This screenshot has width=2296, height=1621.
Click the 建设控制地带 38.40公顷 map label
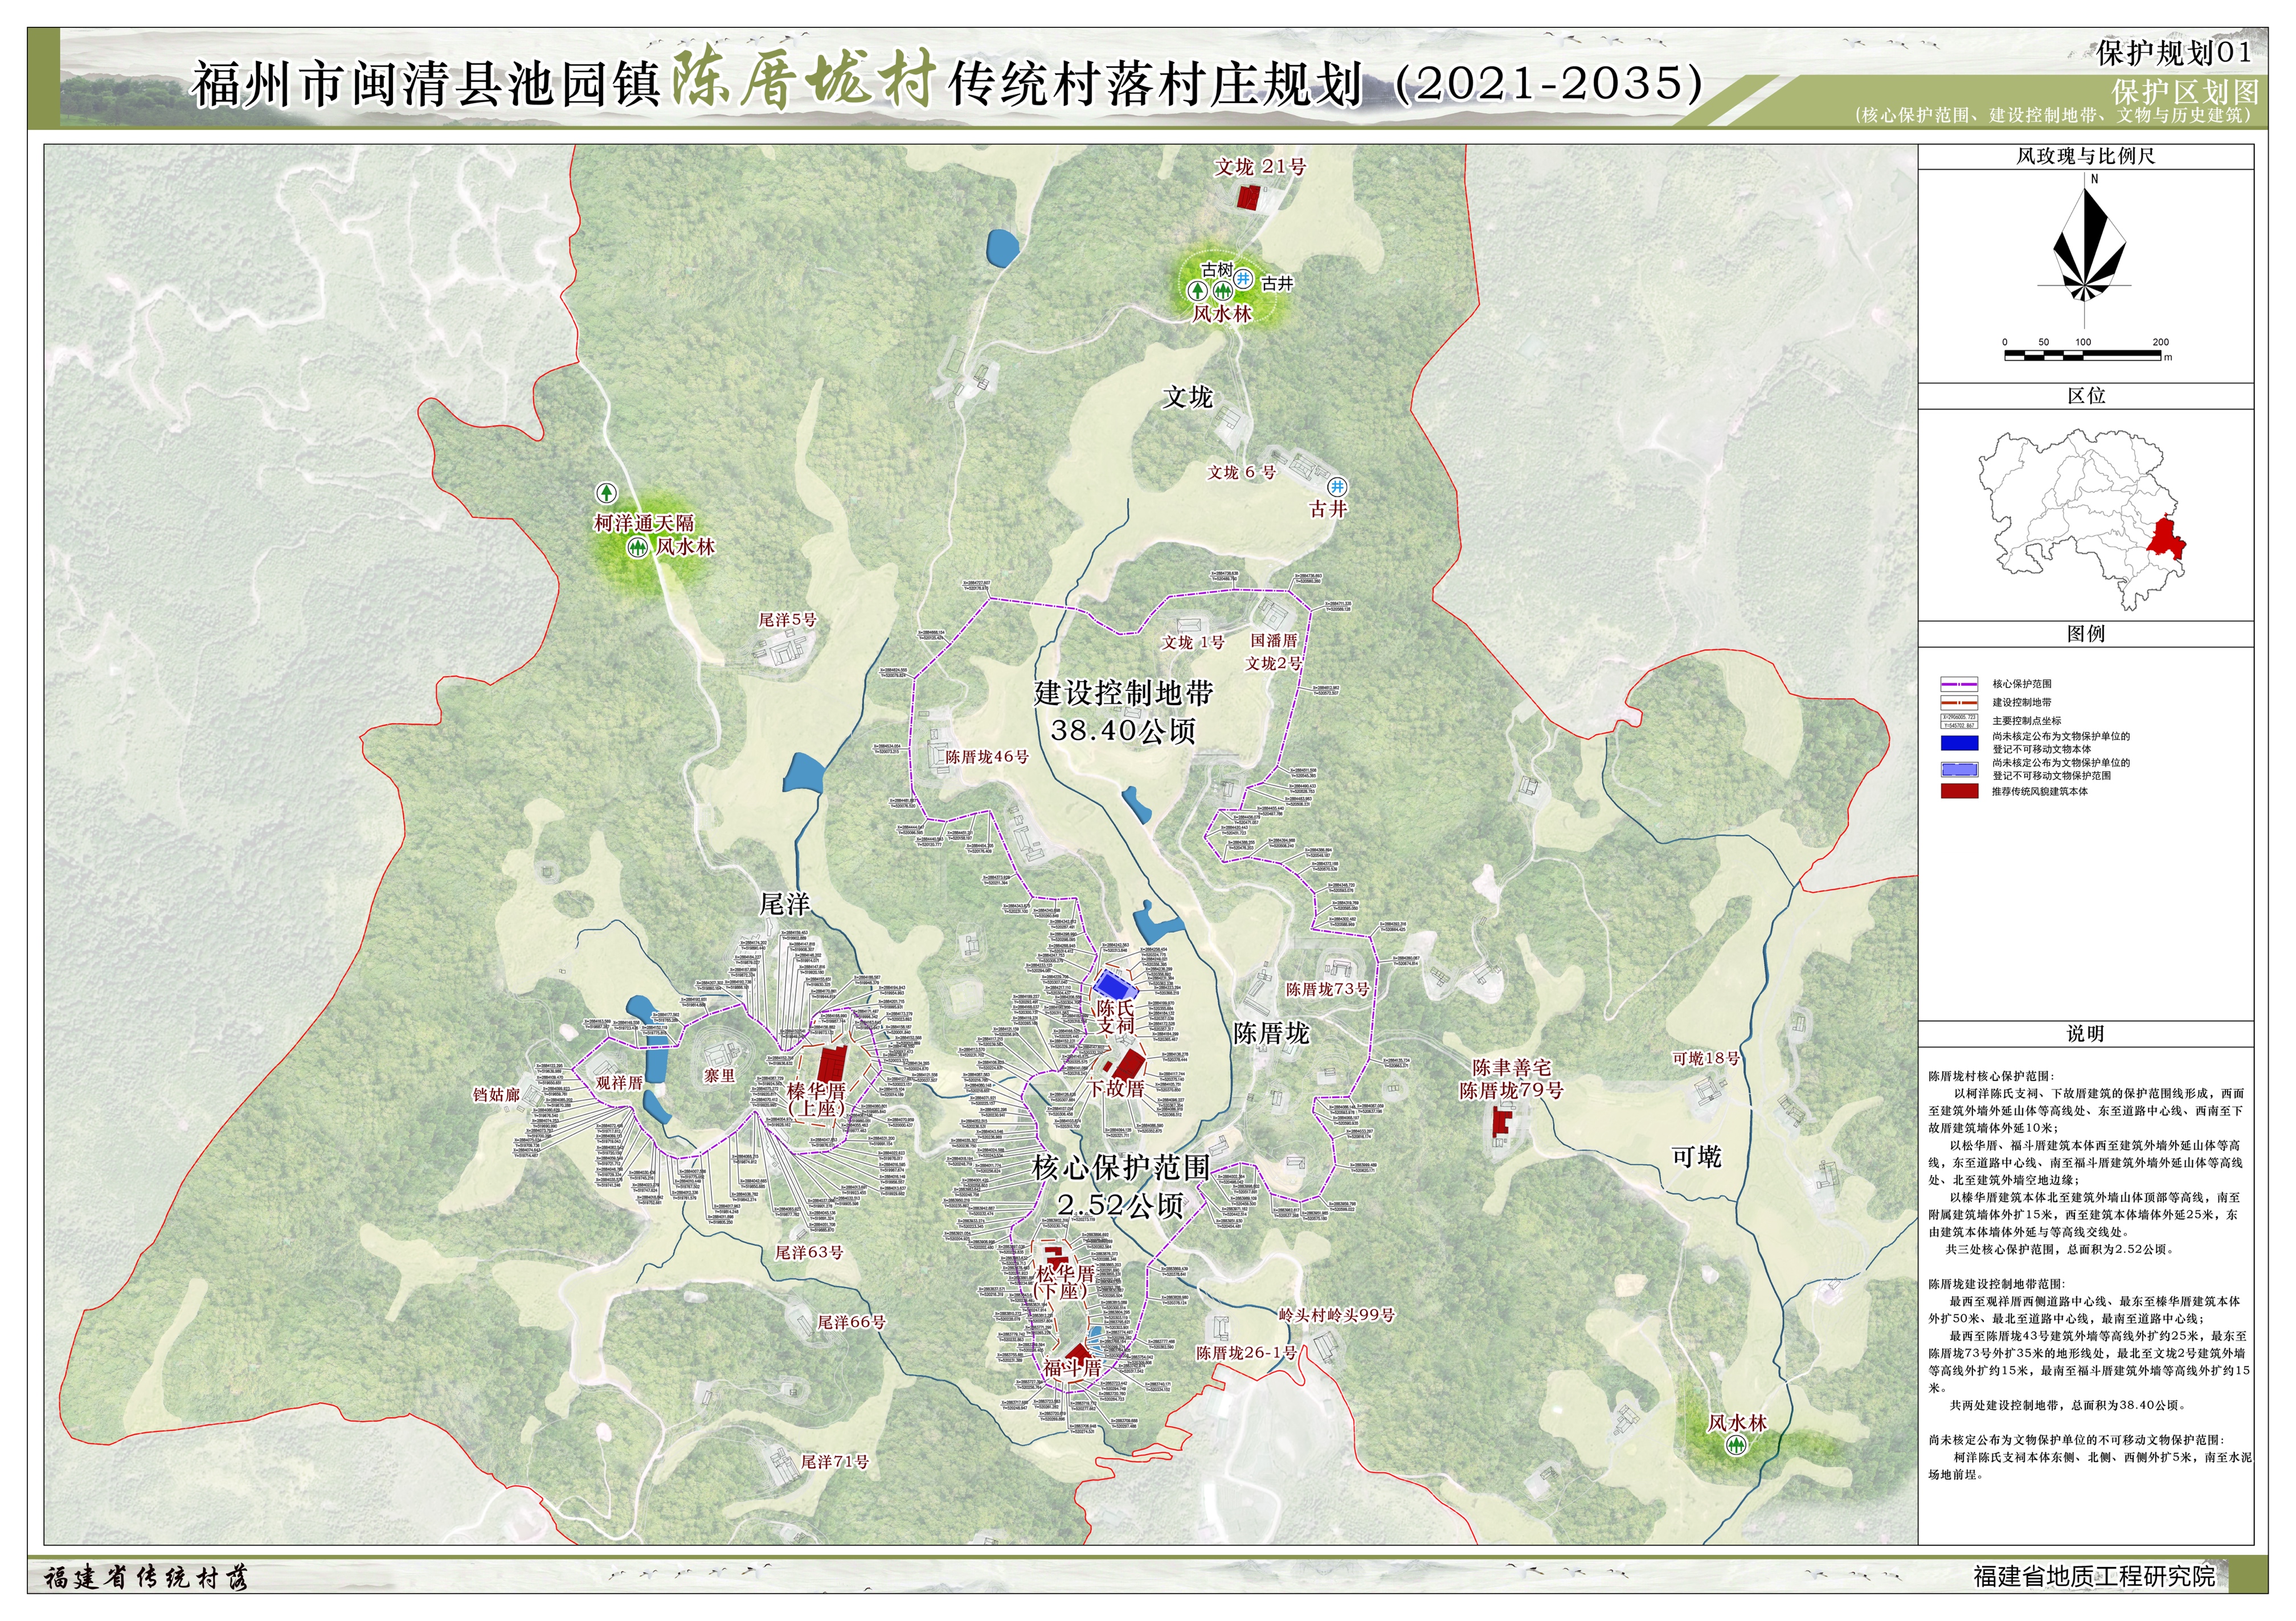[1123, 712]
